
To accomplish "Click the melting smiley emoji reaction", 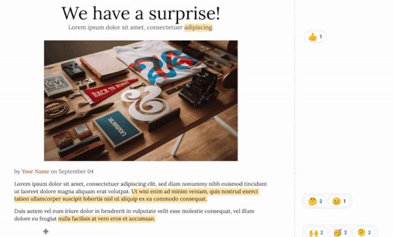I will (364, 232).
